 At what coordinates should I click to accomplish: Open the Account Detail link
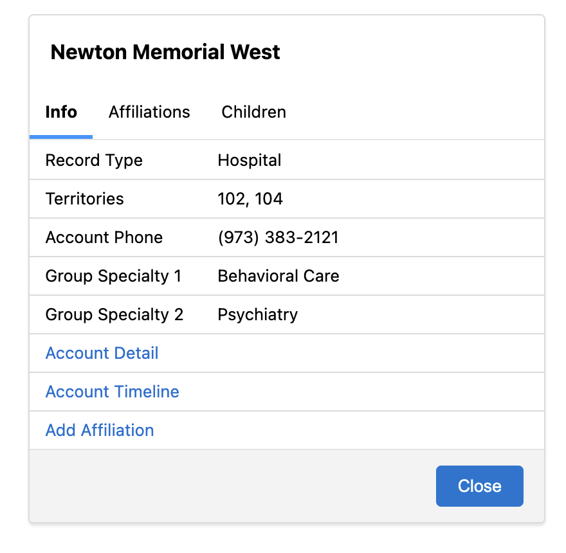tap(102, 353)
